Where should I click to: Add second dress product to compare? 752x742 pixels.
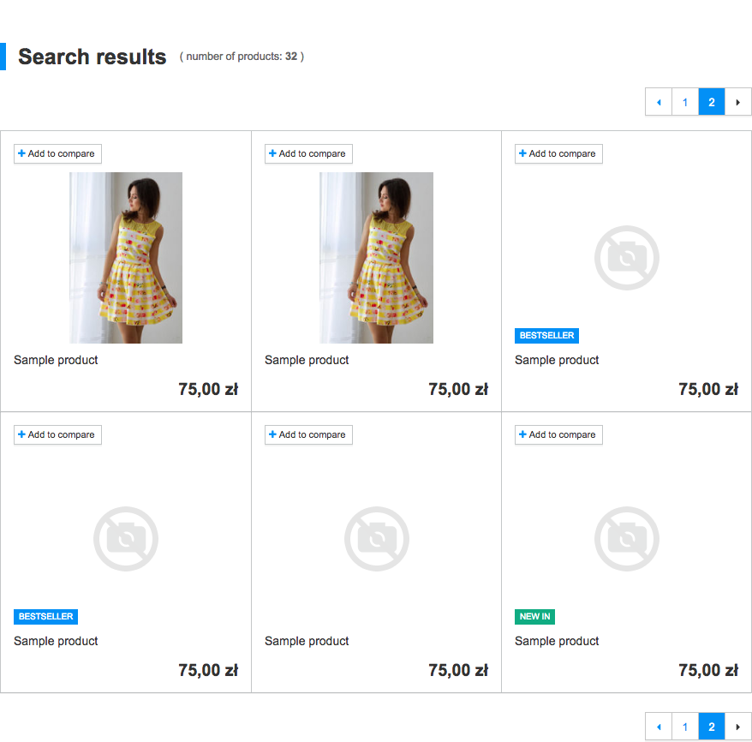coord(308,154)
